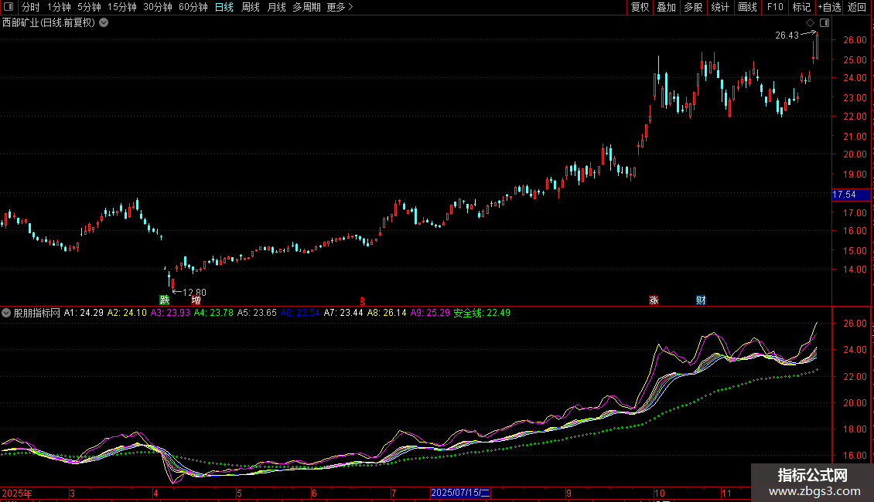Image resolution: width=874 pixels, height=502 pixels.
Task: Expand the 更多 periods menu
Action: click(x=340, y=7)
